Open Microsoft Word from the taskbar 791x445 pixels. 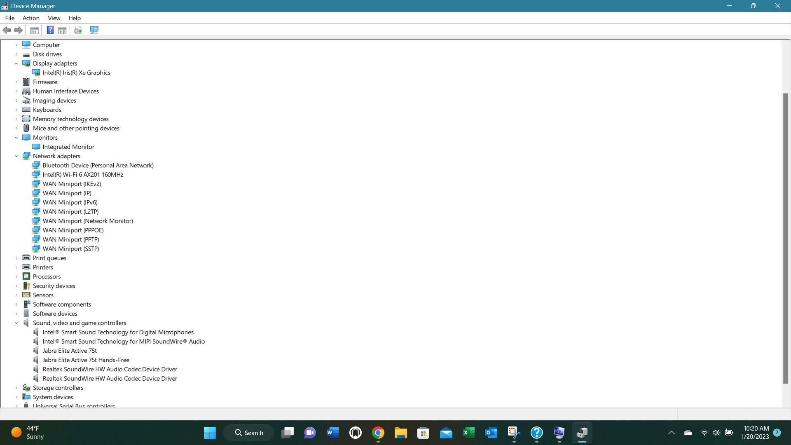332,433
